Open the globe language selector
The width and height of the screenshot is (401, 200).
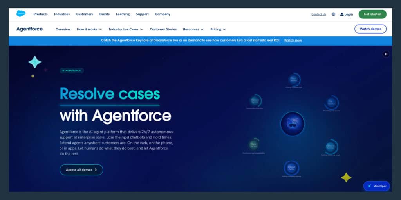point(334,14)
